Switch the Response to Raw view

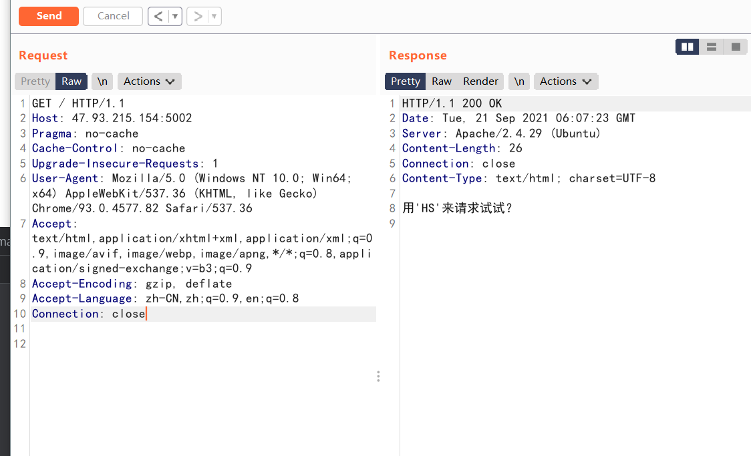coord(441,81)
